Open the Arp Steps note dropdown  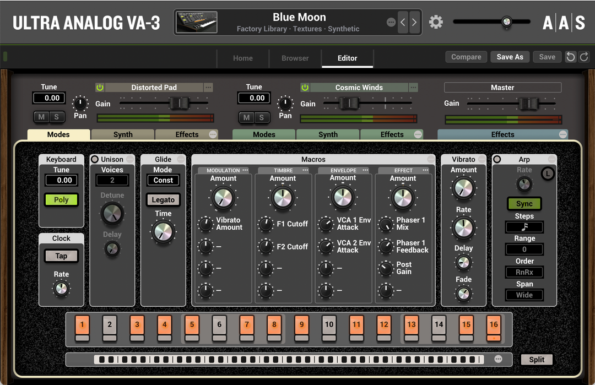524,227
